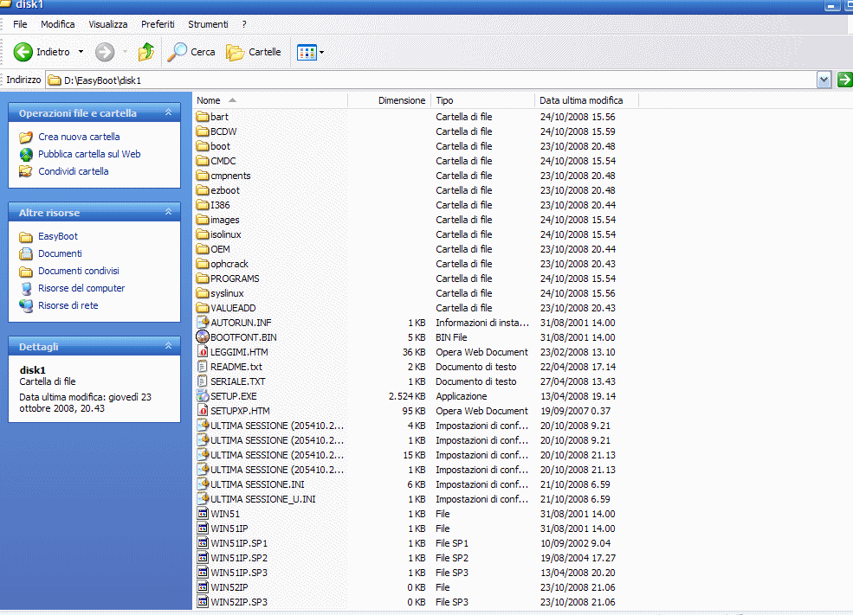This screenshot has width=853, height=615.
Task: Expand the address bar dropdown
Action: coord(824,80)
